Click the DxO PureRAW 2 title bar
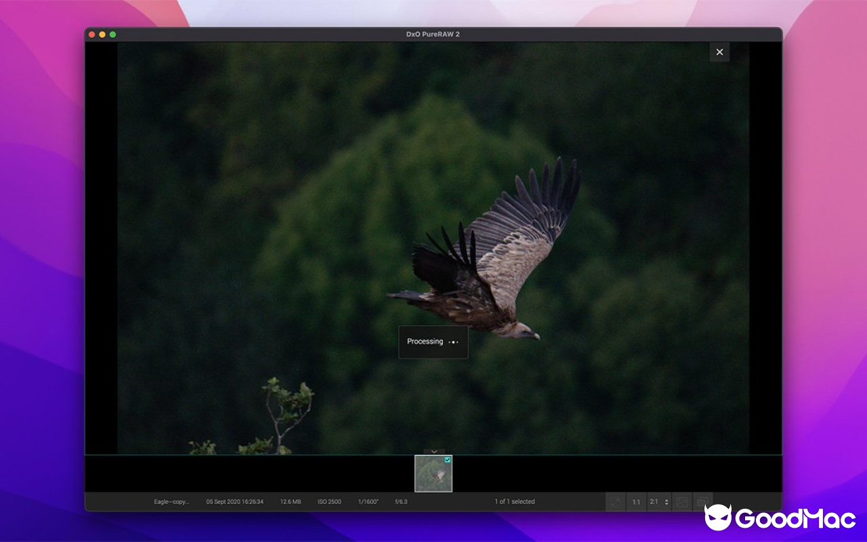The width and height of the screenshot is (867, 542). [x=433, y=35]
